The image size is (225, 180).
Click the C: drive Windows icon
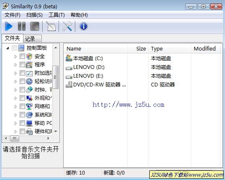[69, 58]
